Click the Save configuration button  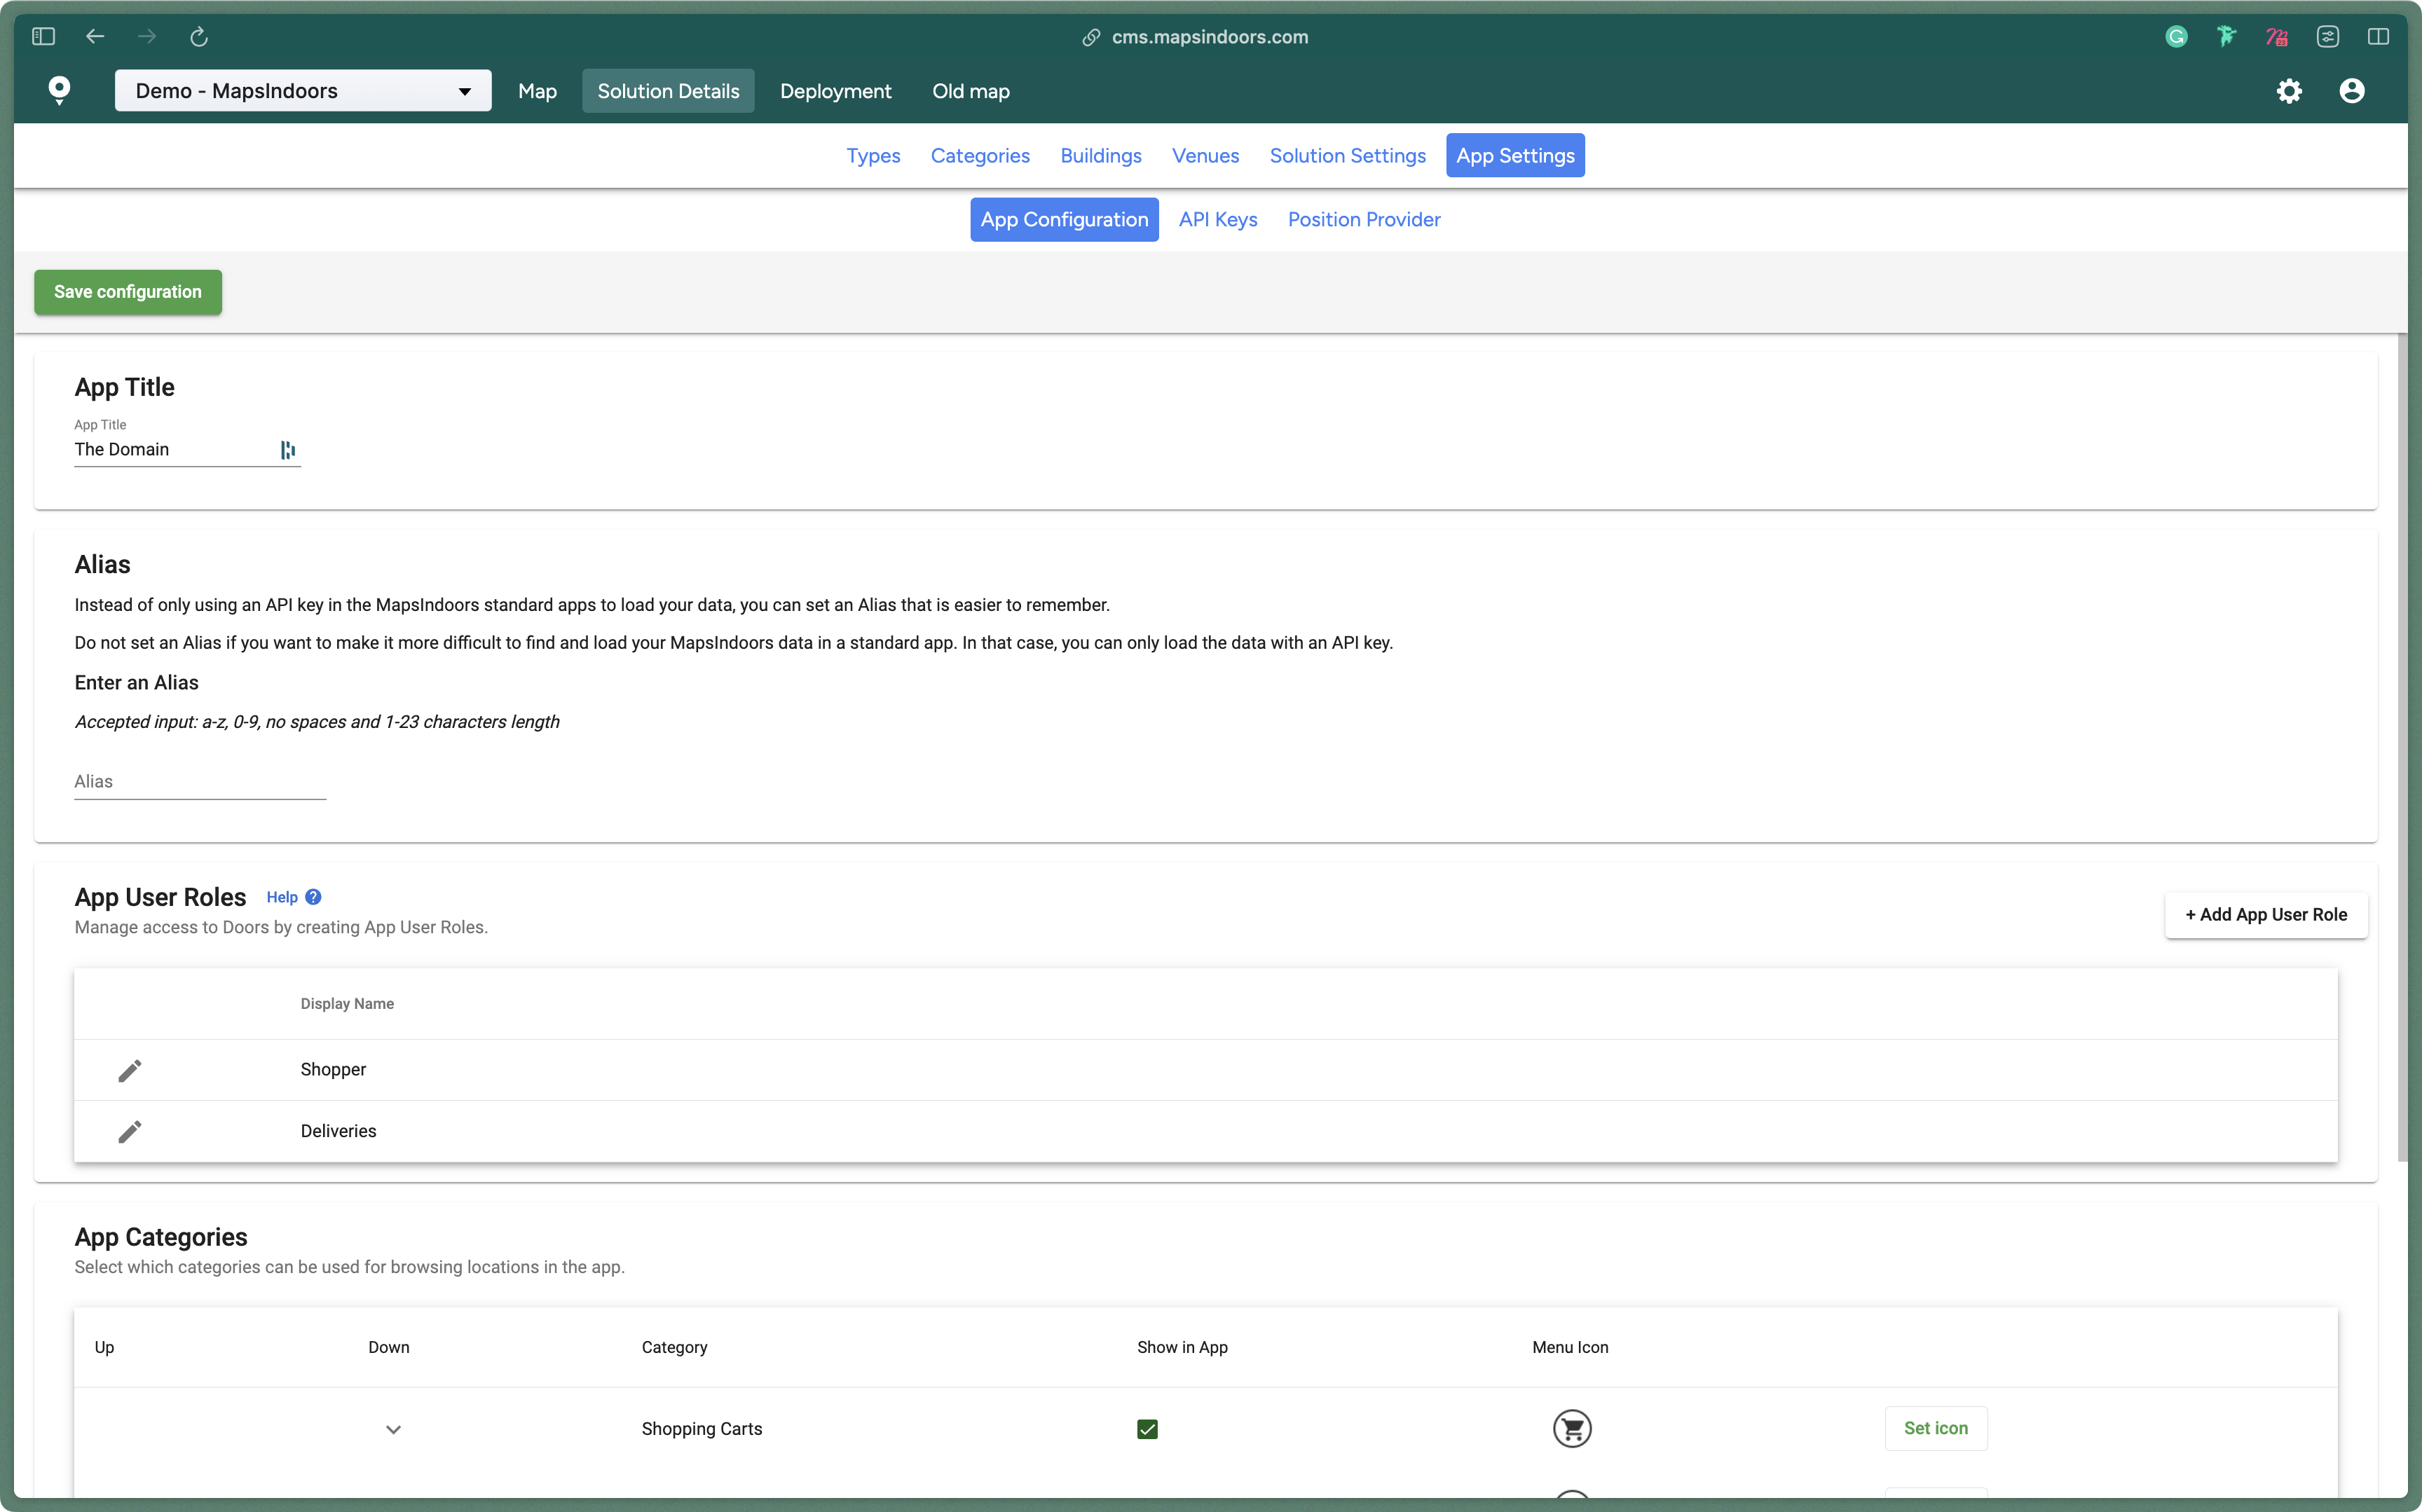point(128,292)
